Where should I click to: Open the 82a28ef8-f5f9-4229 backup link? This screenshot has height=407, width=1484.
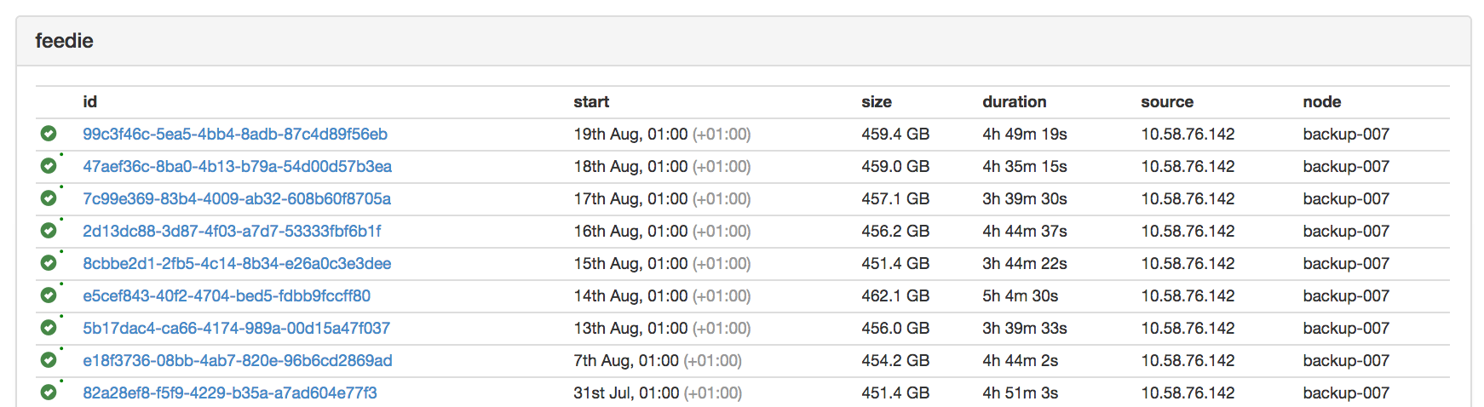point(230,393)
